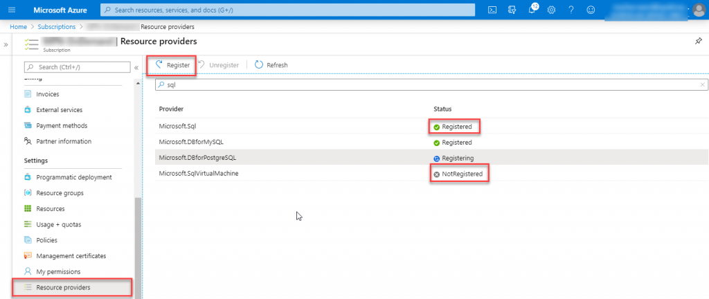
Task: Select the Microsoft.DBforMySQL provider row
Action: pos(431,143)
